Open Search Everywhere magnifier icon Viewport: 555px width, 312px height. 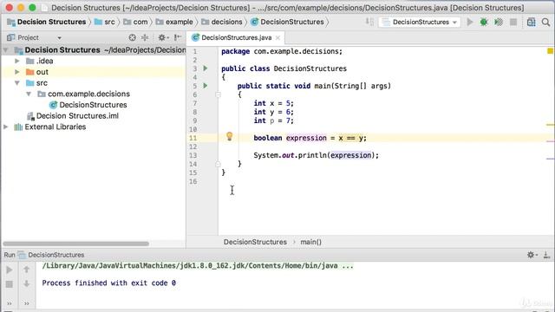tap(545, 22)
